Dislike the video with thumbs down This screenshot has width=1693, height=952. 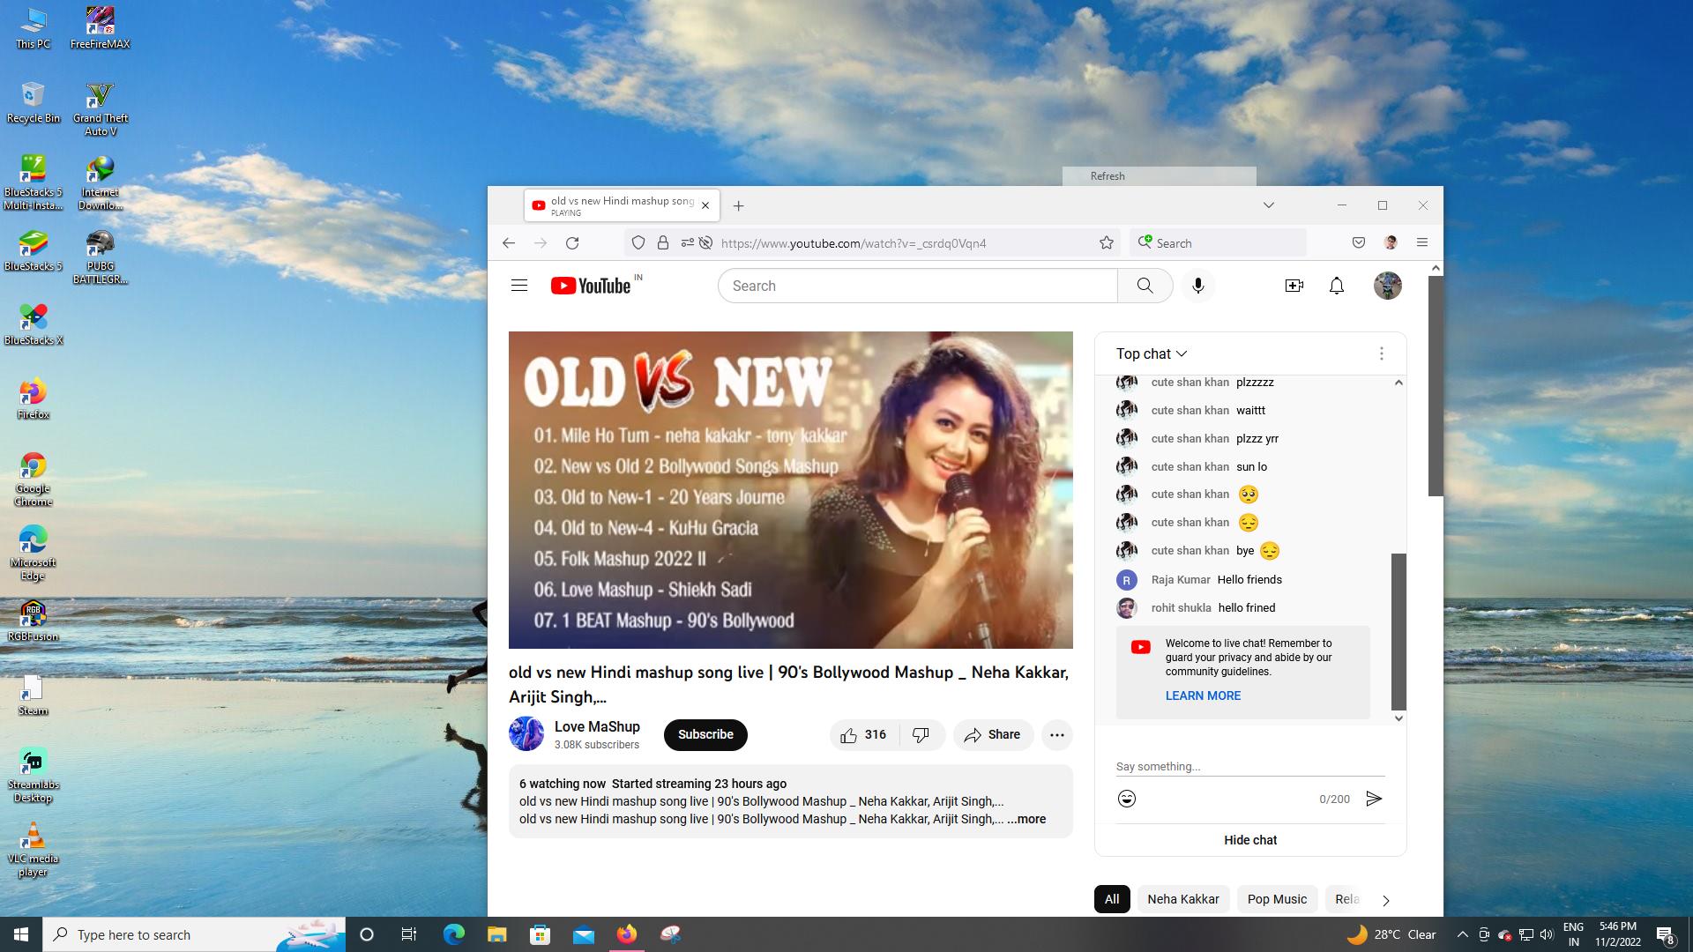pyautogui.click(x=921, y=735)
